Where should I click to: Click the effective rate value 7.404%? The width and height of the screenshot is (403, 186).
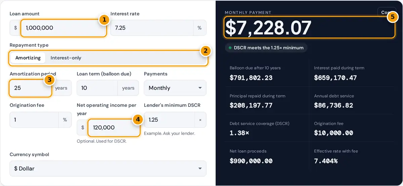(x=326, y=161)
